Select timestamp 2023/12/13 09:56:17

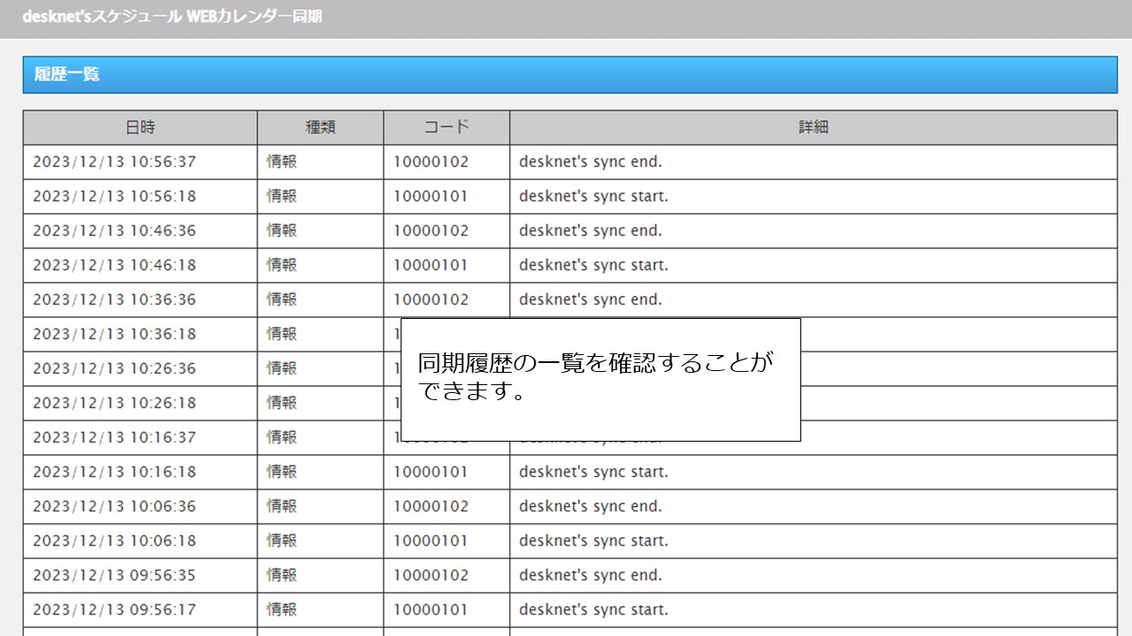click(114, 609)
